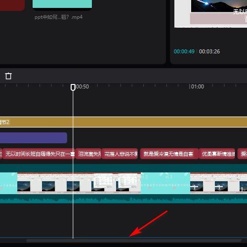247x247 pixels.
Task: Click the first PPT screenshot frame in video track
Action: (30, 183)
